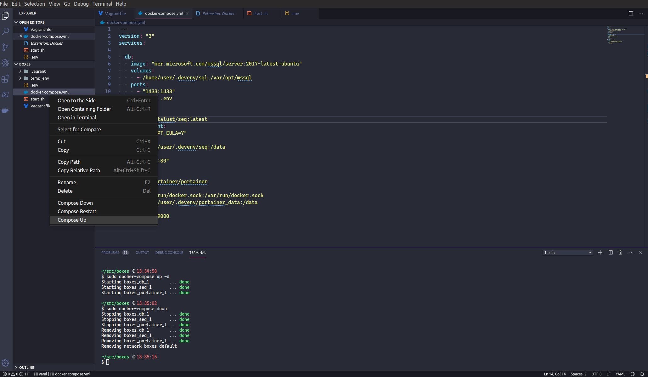The width and height of the screenshot is (648, 377).
Task: Toggle visibility of .env file in BOXES
Action: pos(34,85)
